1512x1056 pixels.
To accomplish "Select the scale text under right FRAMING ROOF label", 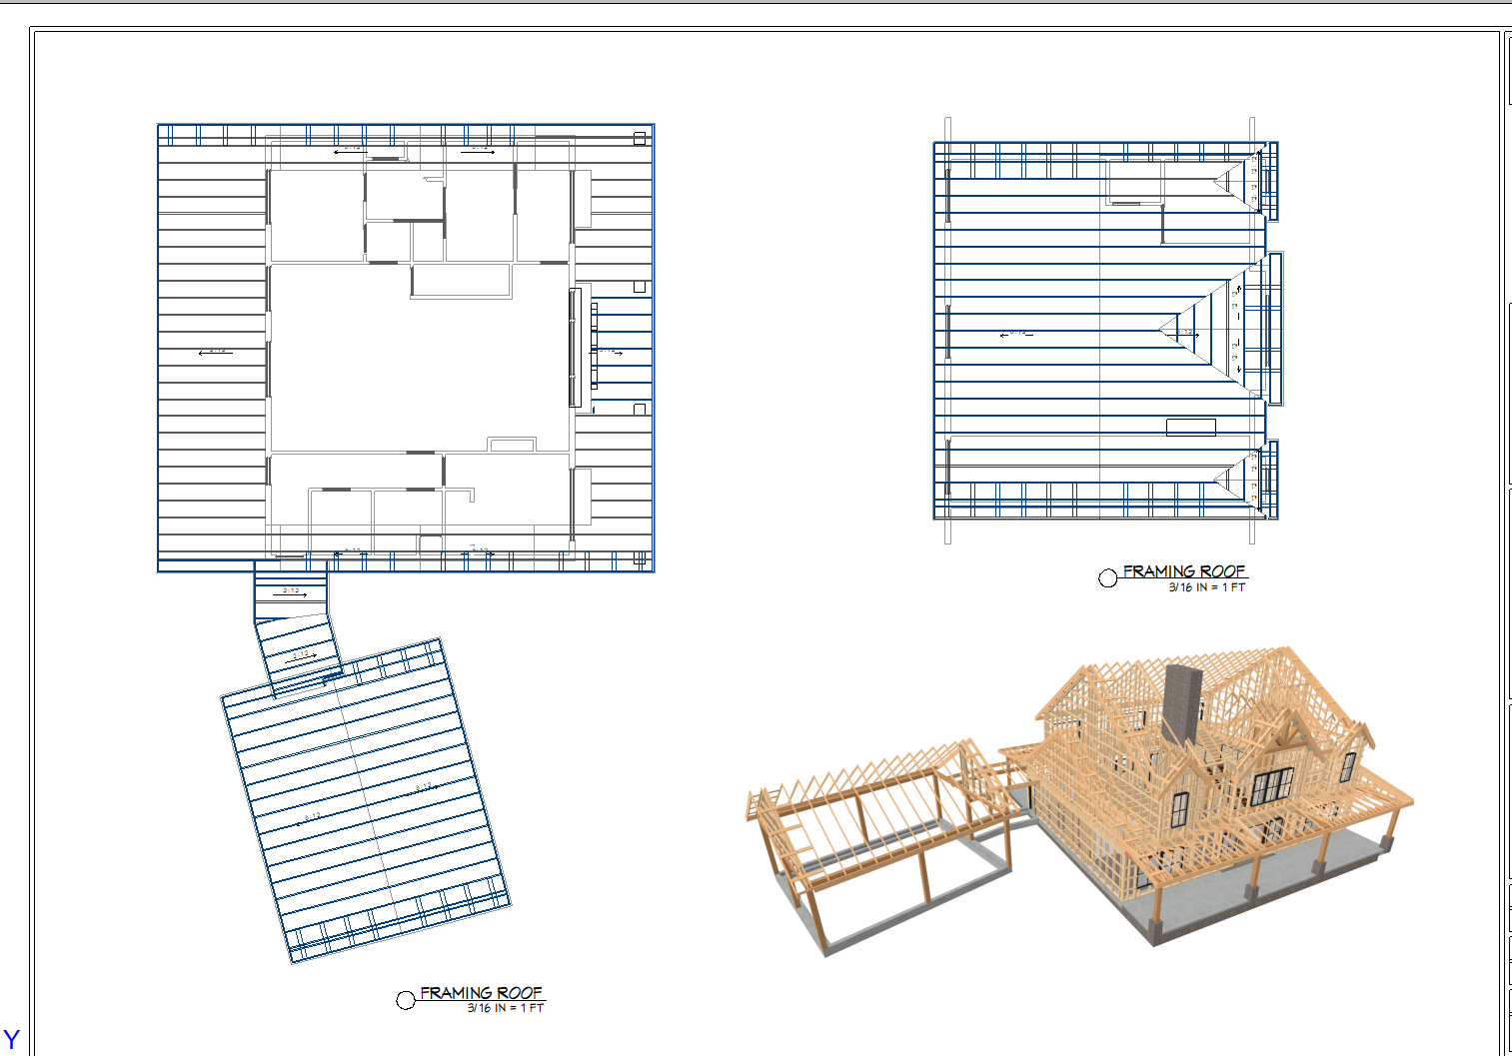I will pyautogui.click(x=1207, y=587).
